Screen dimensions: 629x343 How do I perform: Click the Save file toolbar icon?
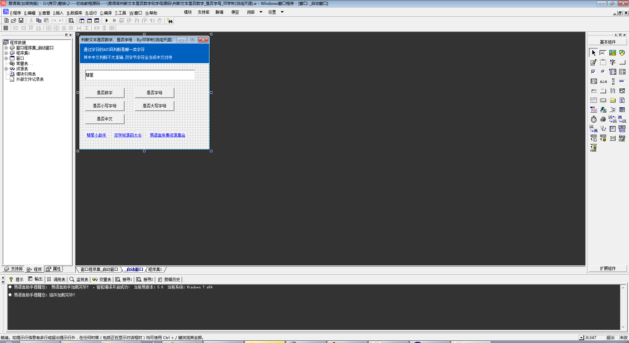coord(21,21)
